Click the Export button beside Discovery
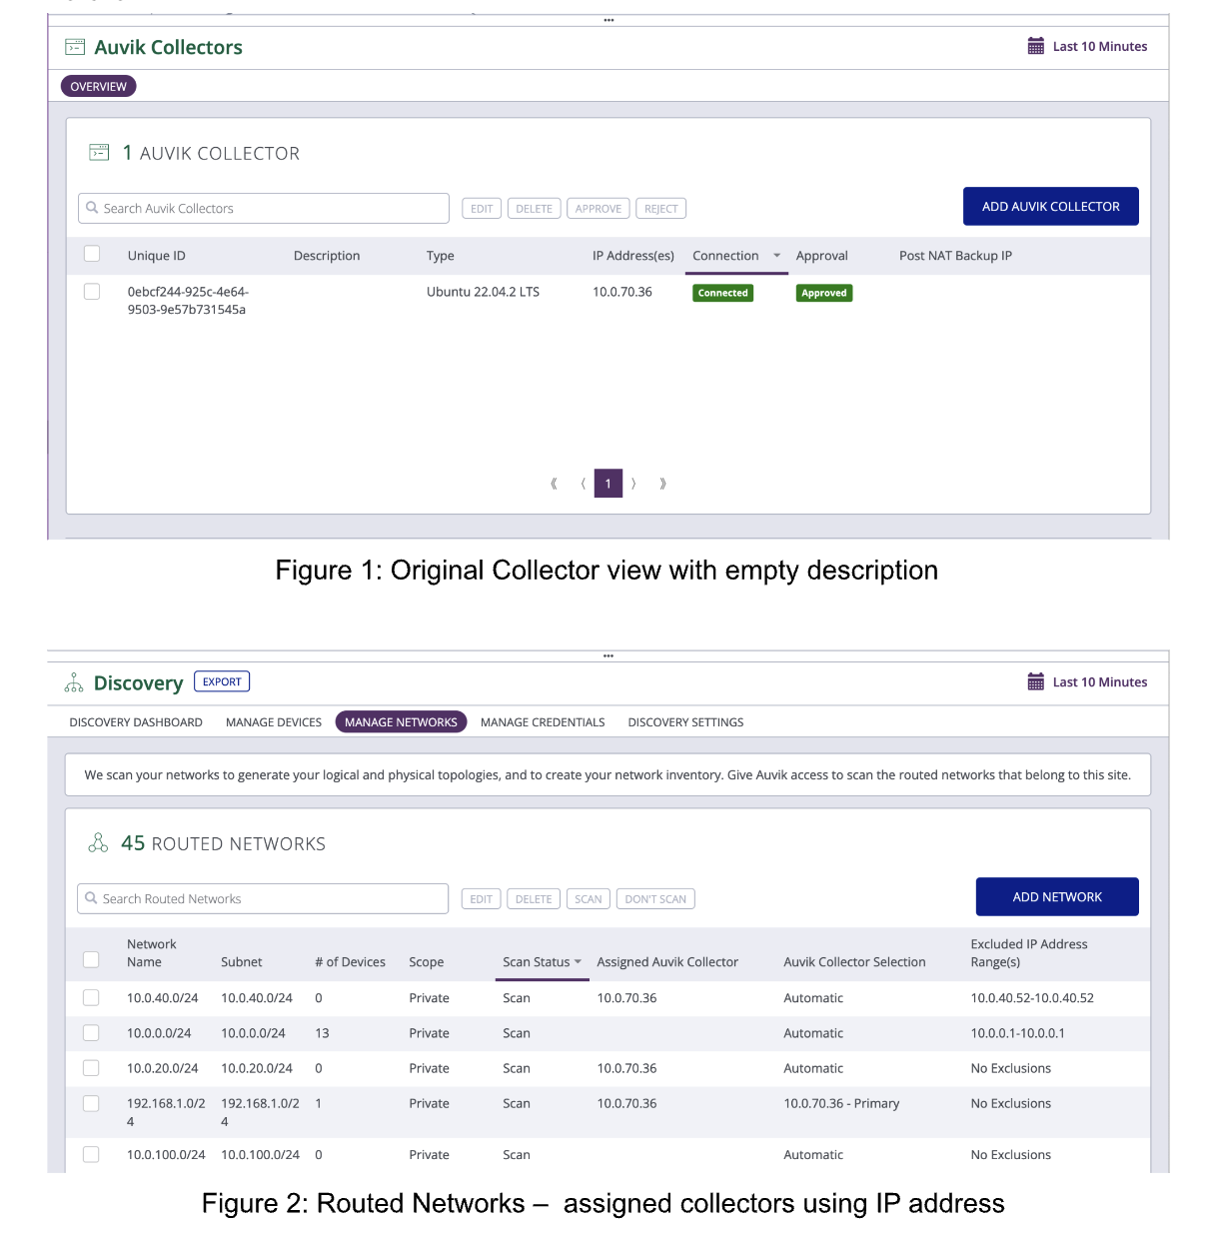The width and height of the screenshot is (1205, 1241). 222,681
